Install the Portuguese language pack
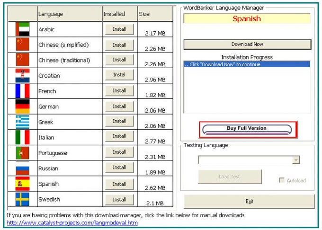The height and width of the screenshot is (230, 322). [x=119, y=152]
